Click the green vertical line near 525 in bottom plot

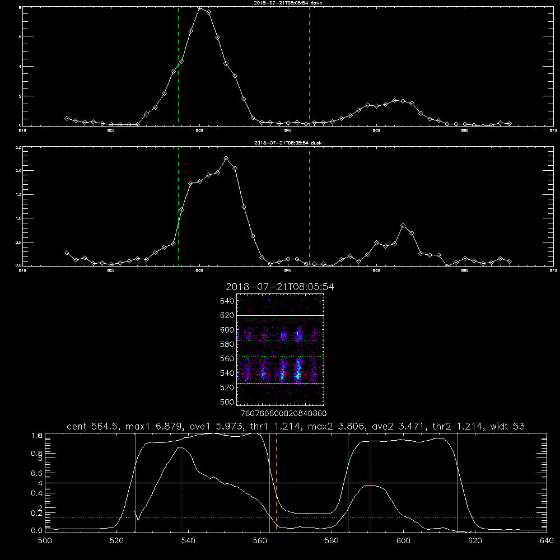click(x=135, y=482)
